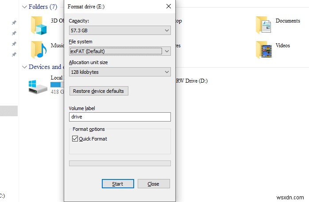309x202 pixels.
Task: Open the File system dropdown
Action: [x=120, y=51]
